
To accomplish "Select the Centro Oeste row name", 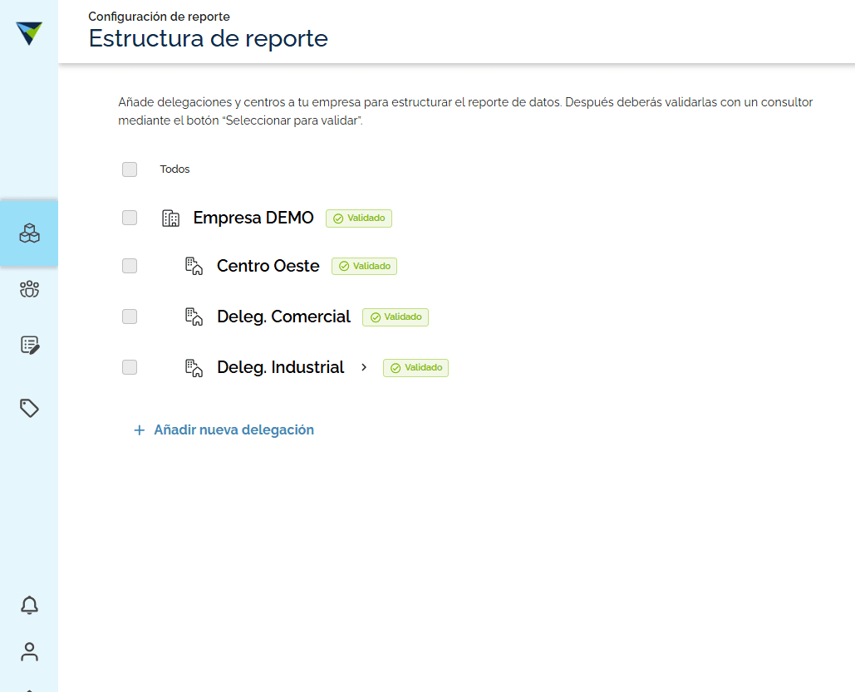I will coord(268,266).
